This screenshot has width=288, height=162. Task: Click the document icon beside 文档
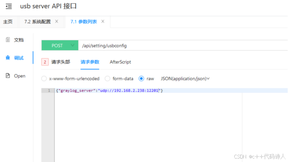click(x=8, y=40)
